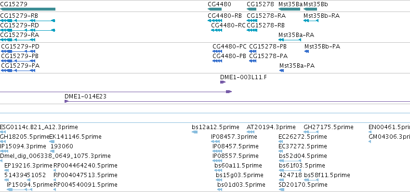The width and height of the screenshot is (410, 192).
Task: Click the AT20194.3prime EST arrows
Action: (x=251, y=132)
